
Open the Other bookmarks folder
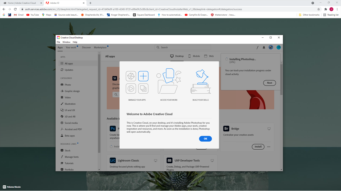(309, 15)
